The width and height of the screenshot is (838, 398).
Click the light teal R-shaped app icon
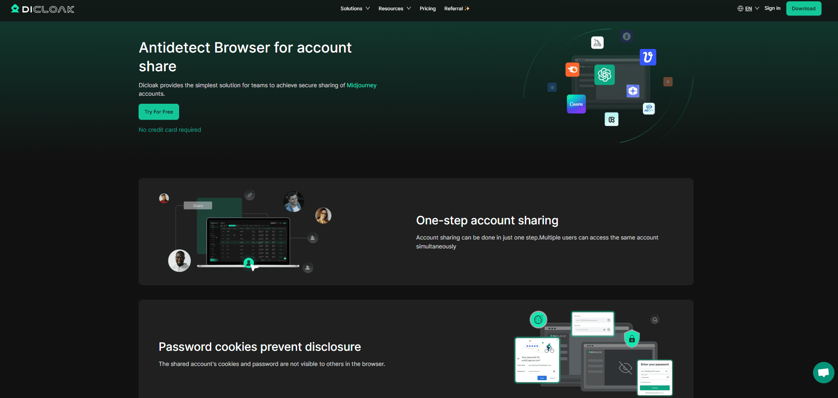tap(612, 119)
